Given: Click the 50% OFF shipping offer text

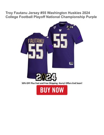Looking at the screenshot, I should tap(52, 83).
